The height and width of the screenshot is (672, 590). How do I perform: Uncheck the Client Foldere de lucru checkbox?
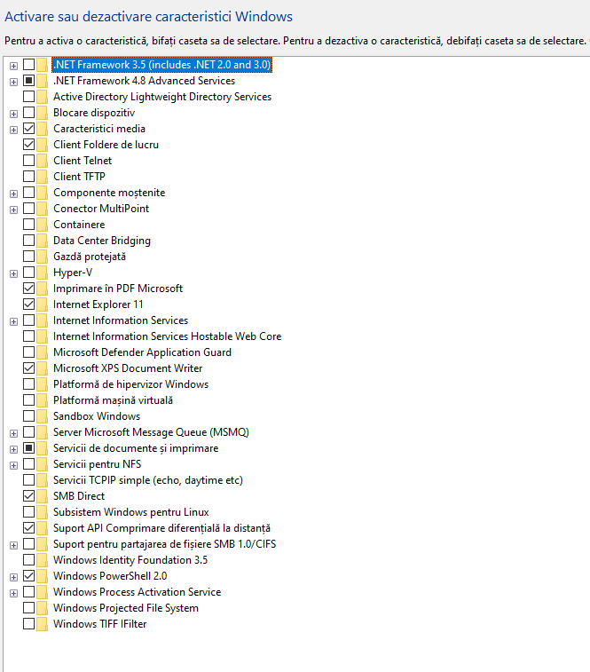(x=28, y=145)
